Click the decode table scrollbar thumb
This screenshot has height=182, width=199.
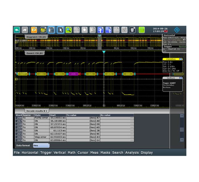click(x=182, y=130)
